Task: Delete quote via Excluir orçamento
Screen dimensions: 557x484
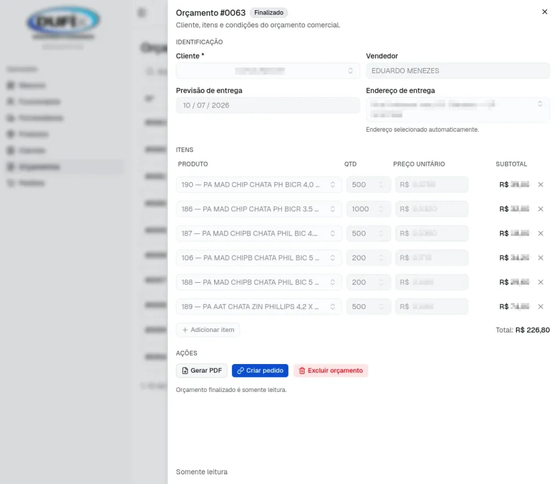Action: pyautogui.click(x=331, y=370)
